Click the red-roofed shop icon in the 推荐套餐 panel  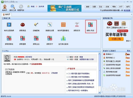pyautogui.click(x=117, y=23)
